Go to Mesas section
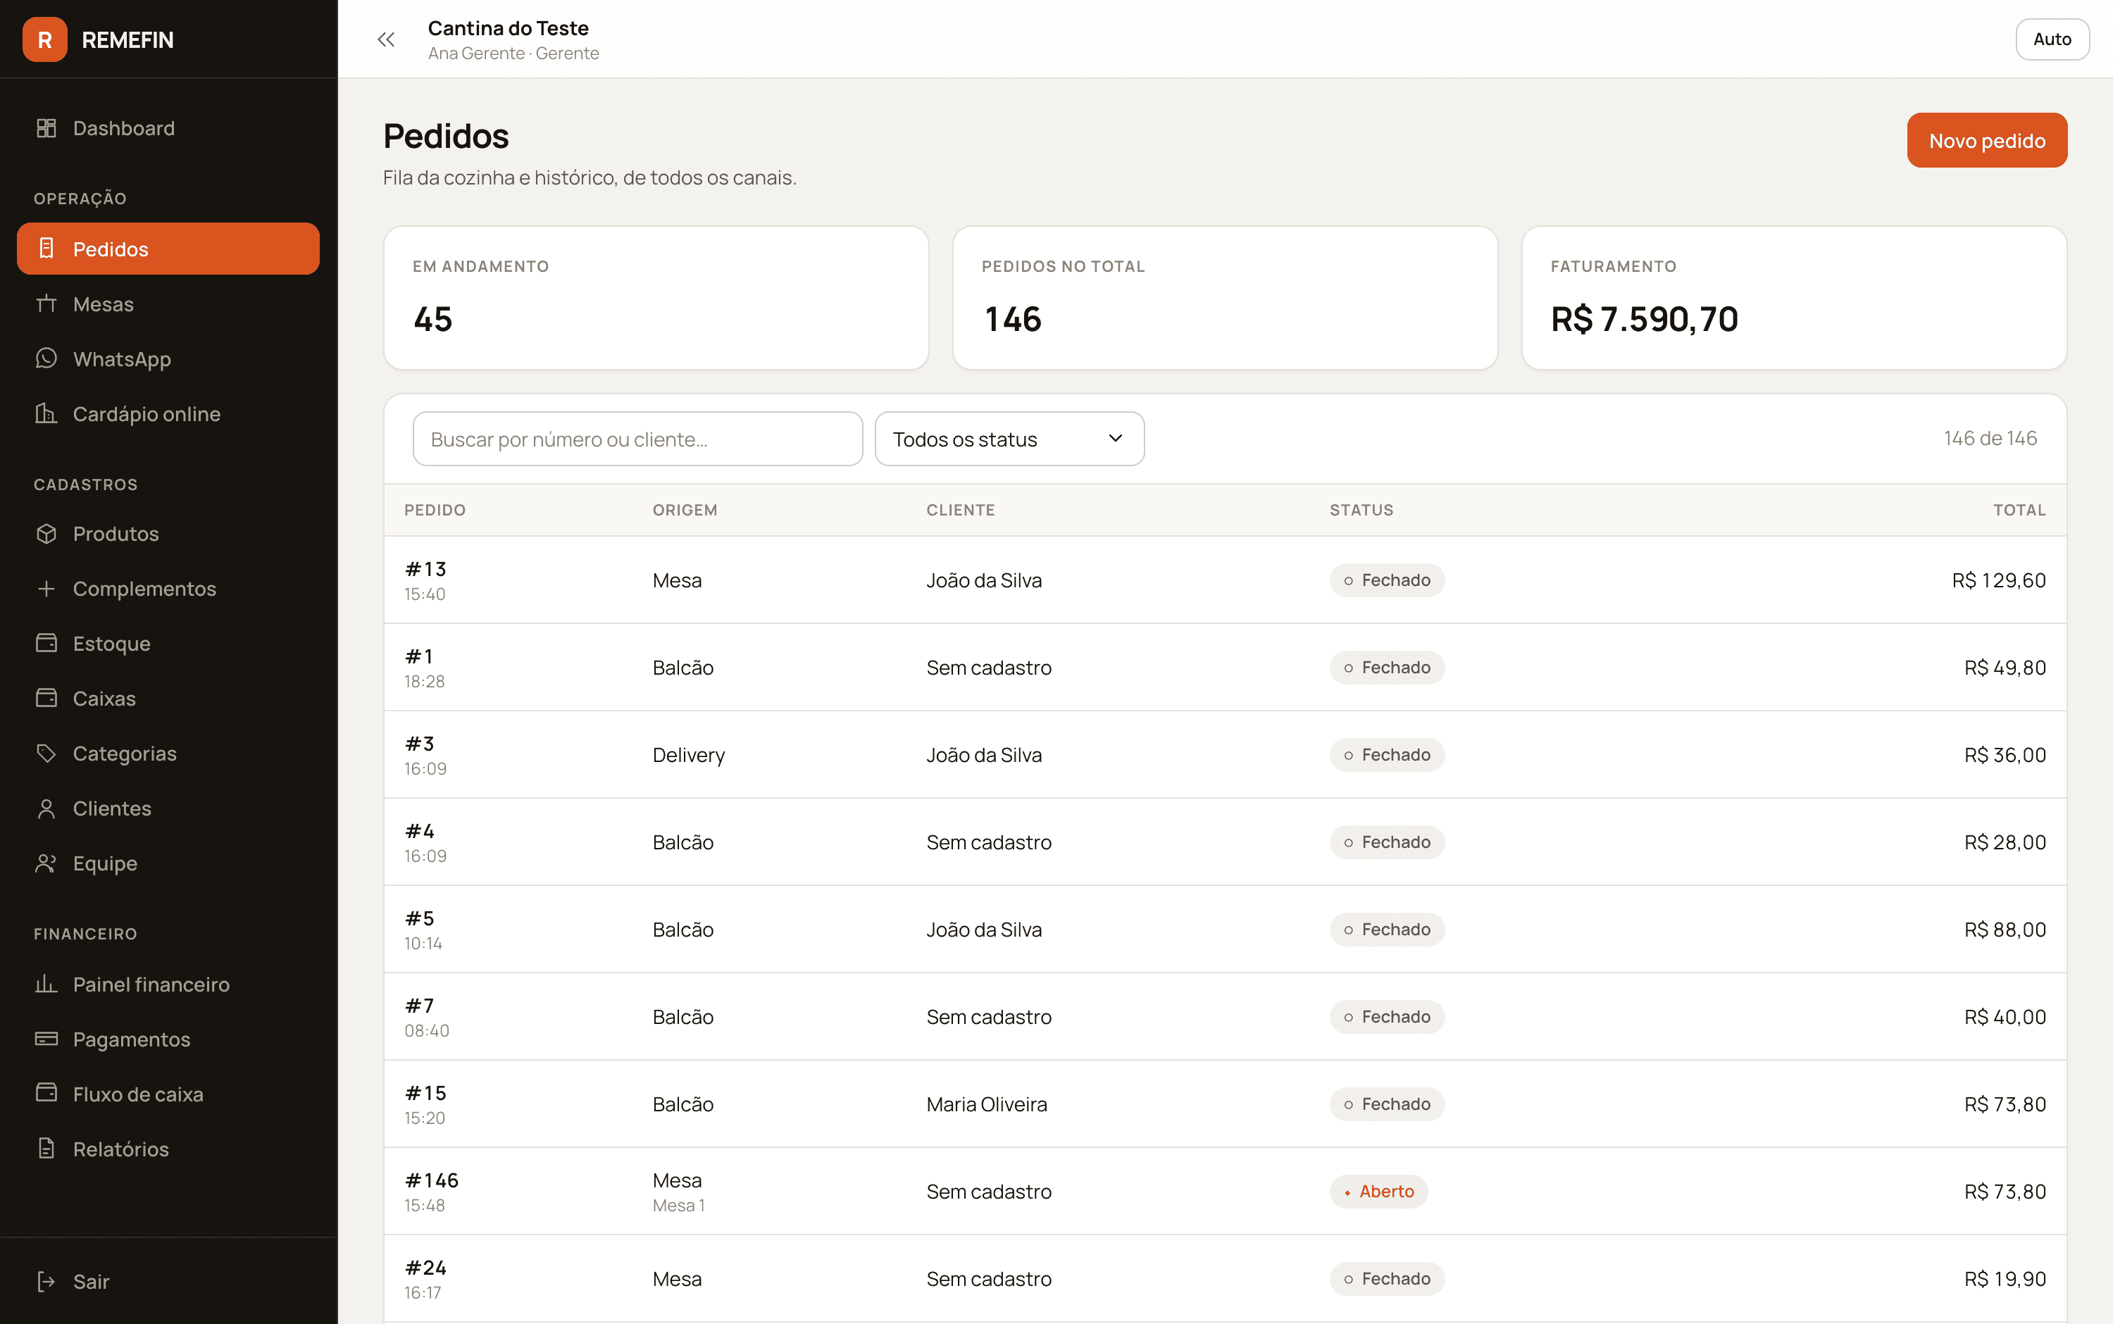Image resolution: width=2113 pixels, height=1324 pixels. [x=168, y=304]
